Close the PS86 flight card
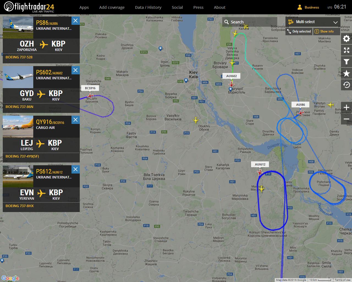Viewport: 352px width, 282px height. (76, 21)
